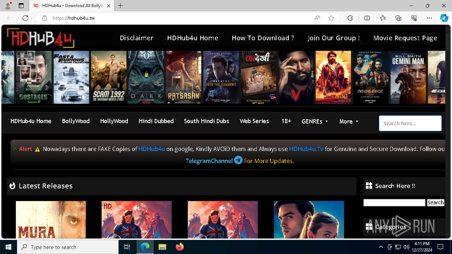This screenshot has width=452, height=254.
Task: Launch Firefox from taskbar
Action: [x=180, y=247]
